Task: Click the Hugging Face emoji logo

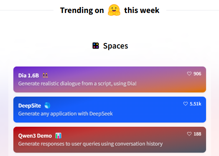Action: pos(114,10)
